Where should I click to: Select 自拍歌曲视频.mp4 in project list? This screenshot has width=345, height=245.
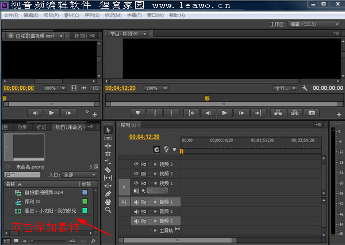[x=44, y=193]
